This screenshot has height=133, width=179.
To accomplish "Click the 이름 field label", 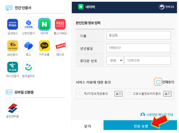I will point(83,36).
